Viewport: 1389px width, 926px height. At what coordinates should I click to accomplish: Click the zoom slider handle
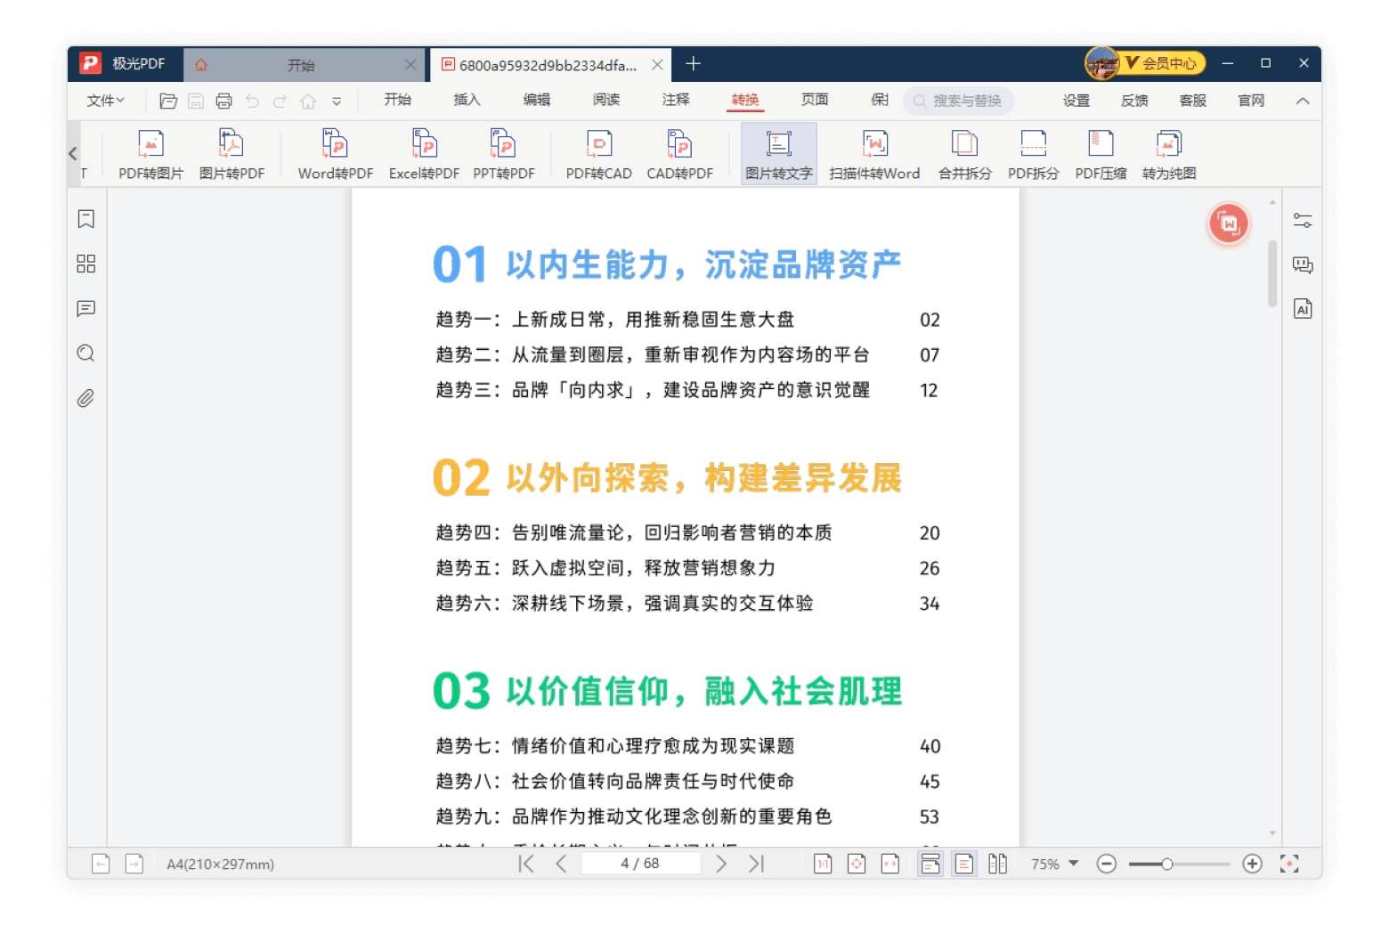coord(1166,864)
